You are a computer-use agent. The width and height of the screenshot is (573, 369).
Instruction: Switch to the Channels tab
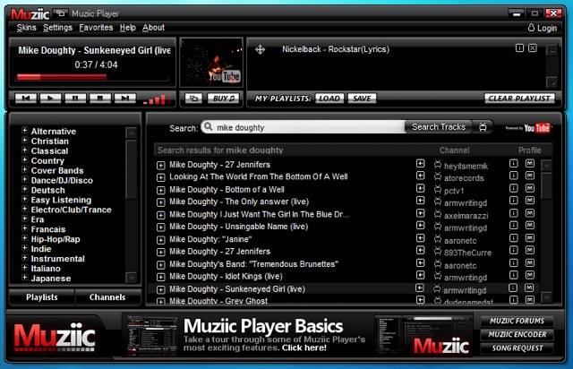click(107, 297)
